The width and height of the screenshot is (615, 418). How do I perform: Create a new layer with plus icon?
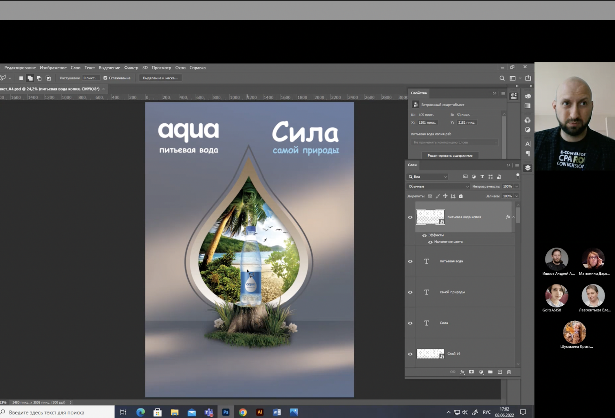point(500,372)
